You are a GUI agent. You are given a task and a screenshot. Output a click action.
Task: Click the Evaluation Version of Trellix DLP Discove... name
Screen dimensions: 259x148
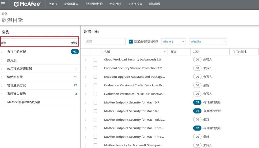point(134,94)
